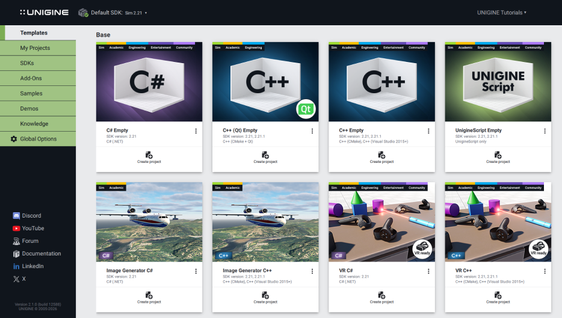Open the Image Generator C# three-dot menu

(x=196, y=272)
